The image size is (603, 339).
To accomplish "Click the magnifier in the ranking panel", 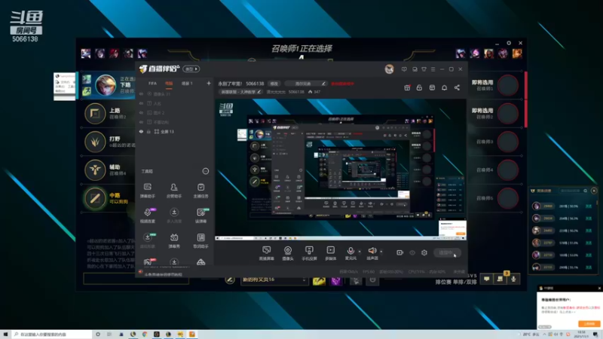I will coord(586,191).
